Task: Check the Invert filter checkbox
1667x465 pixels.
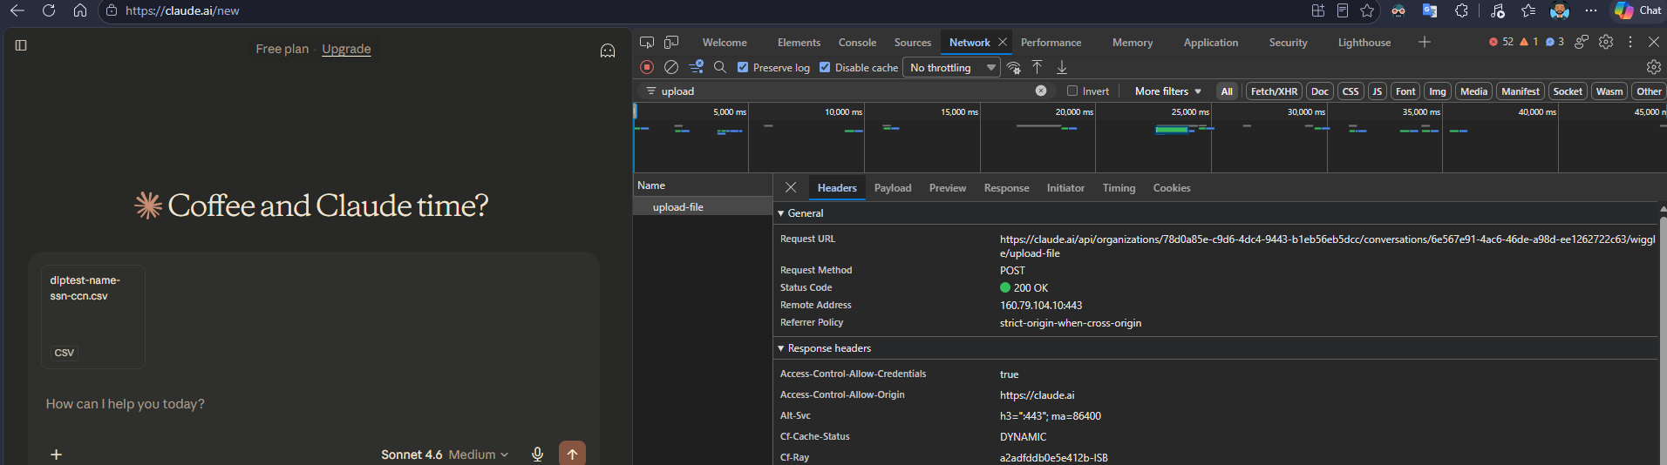Action: click(1072, 91)
